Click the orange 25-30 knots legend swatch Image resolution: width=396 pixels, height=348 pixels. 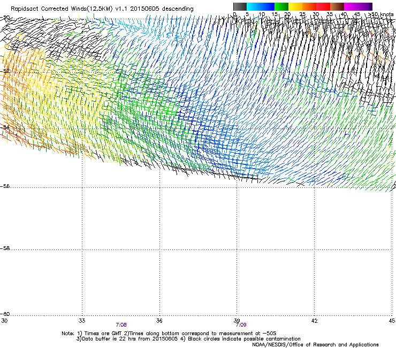(x=309, y=6)
